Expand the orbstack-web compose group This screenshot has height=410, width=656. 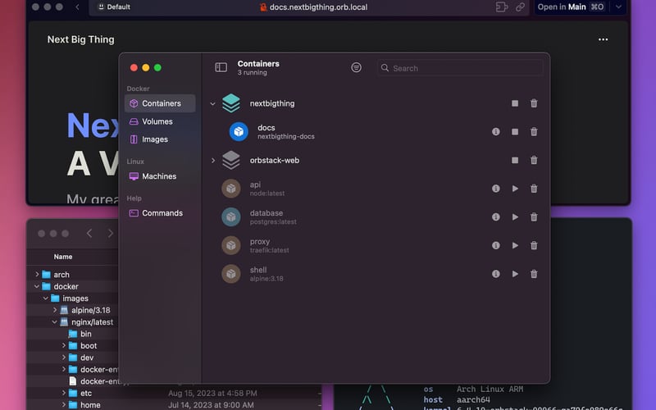[212, 160]
